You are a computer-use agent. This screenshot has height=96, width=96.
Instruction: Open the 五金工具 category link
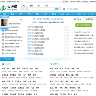pos(10,81)
